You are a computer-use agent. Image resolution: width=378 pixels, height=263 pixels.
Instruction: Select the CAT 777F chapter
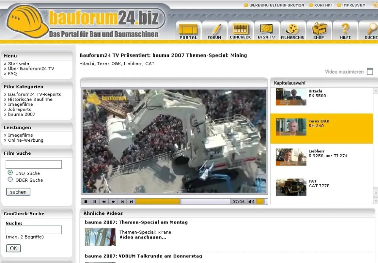[321, 186]
